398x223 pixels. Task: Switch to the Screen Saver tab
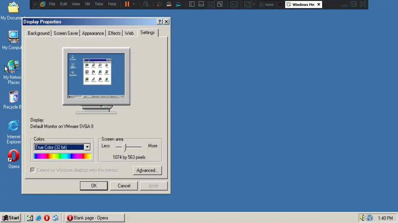[x=66, y=33]
